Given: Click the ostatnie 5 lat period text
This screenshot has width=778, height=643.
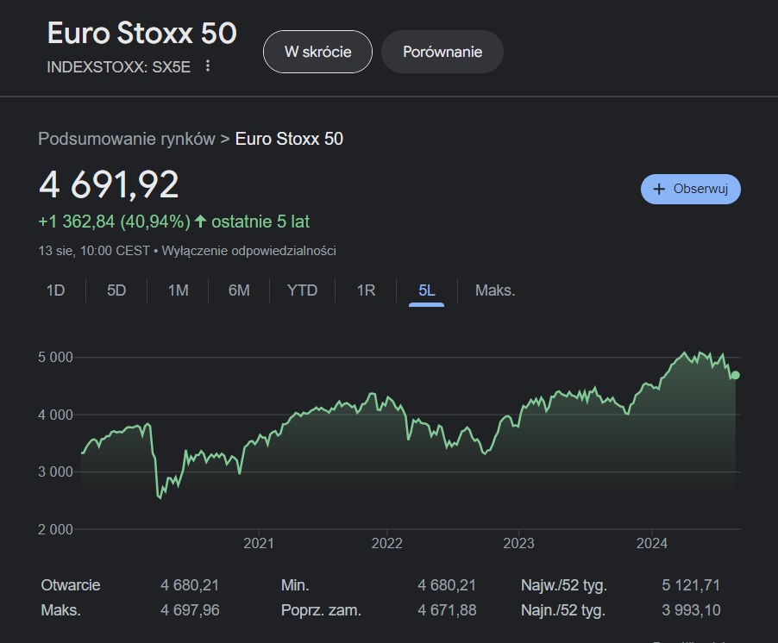Looking at the screenshot, I should pyautogui.click(x=260, y=222).
